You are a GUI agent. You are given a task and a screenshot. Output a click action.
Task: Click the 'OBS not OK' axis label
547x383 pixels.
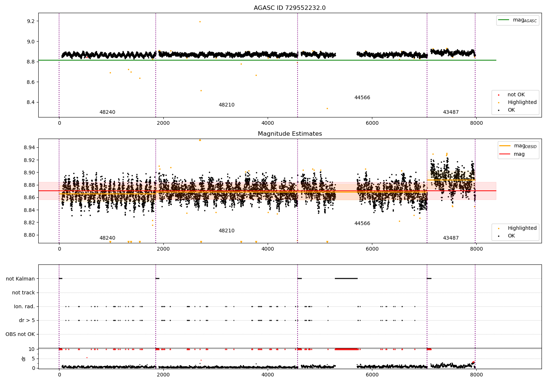pos(20,334)
